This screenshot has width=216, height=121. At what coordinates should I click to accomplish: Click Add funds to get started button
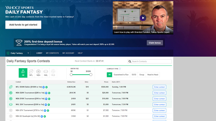(23, 25)
